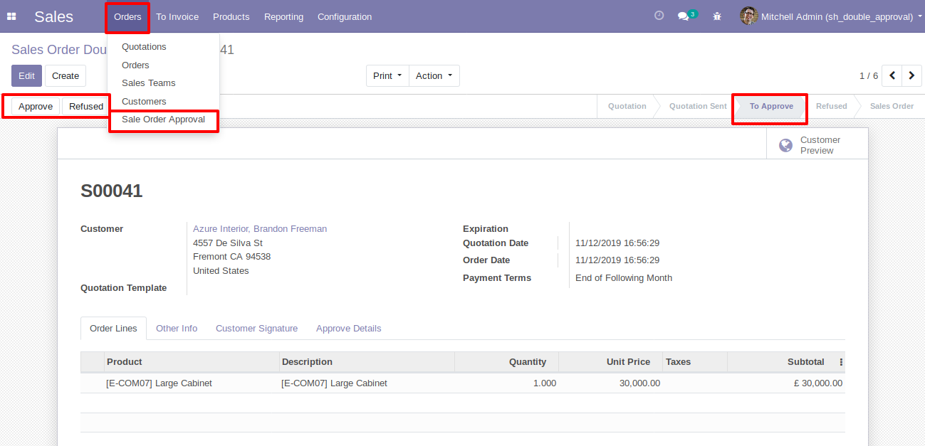Switch to Approve Details tab
The image size is (925, 446).
pyautogui.click(x=348, y=329)
